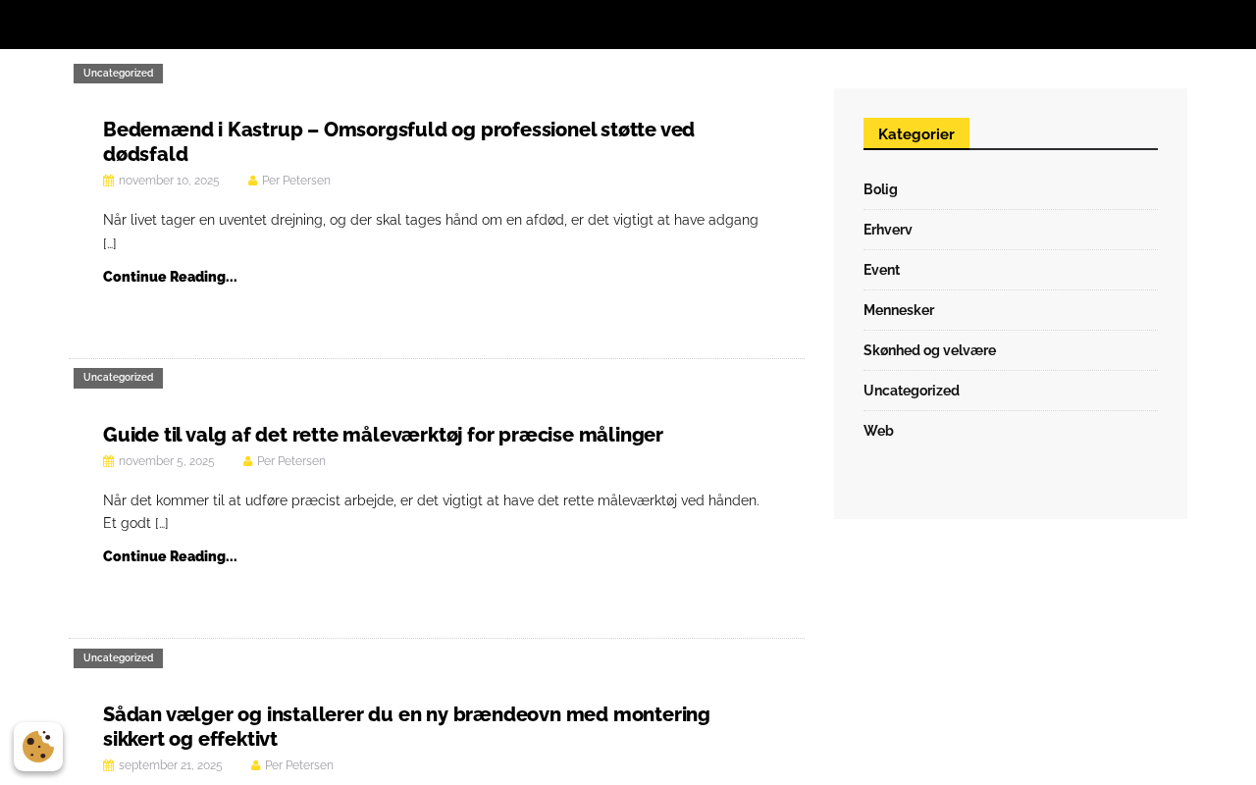Open the Bolig category
Image resolution: width=1256 pixels, height=785 pixels.
coord(880,189)
